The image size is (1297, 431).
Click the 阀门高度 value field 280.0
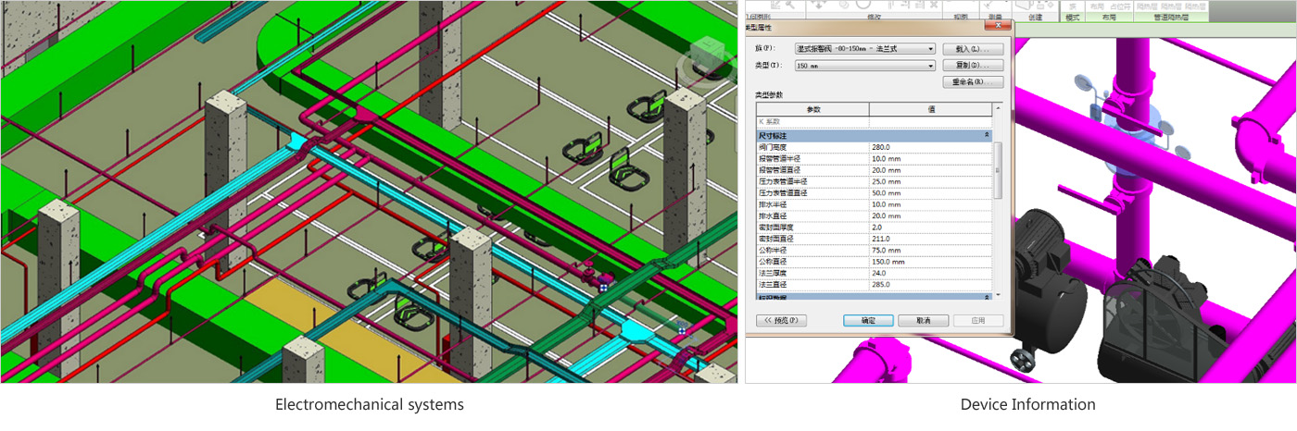pos(929,147)
